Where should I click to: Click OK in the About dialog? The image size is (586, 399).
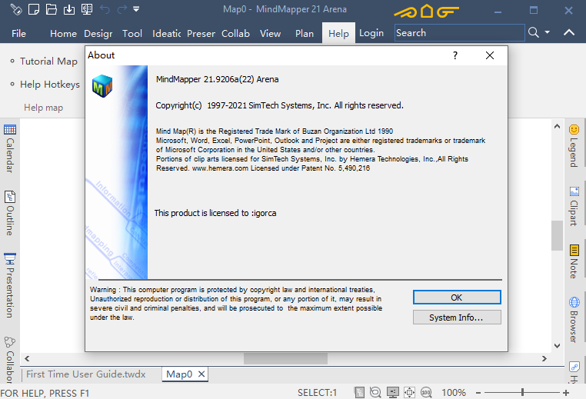pos(457,298)
